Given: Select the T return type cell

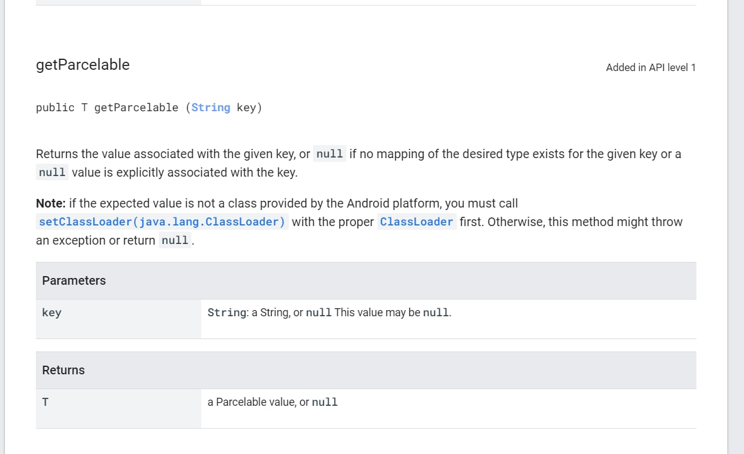Looking at the screenshot, I should (x=46, y=402).
